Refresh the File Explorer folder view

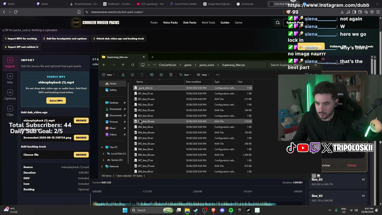coord(133,65)
